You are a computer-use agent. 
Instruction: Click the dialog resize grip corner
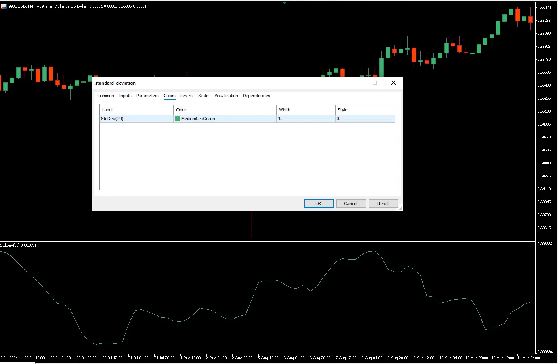pos(400,209)
